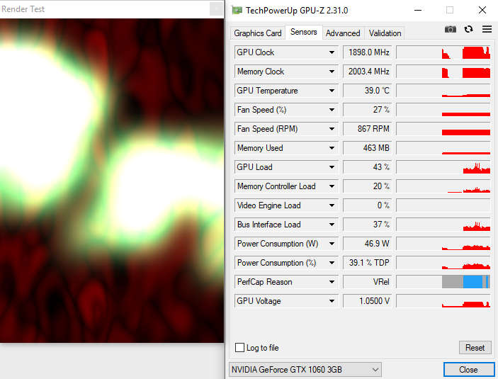
Task: Click the PerfCap Reason blue/gray graph
Action: tap(443, 282)
